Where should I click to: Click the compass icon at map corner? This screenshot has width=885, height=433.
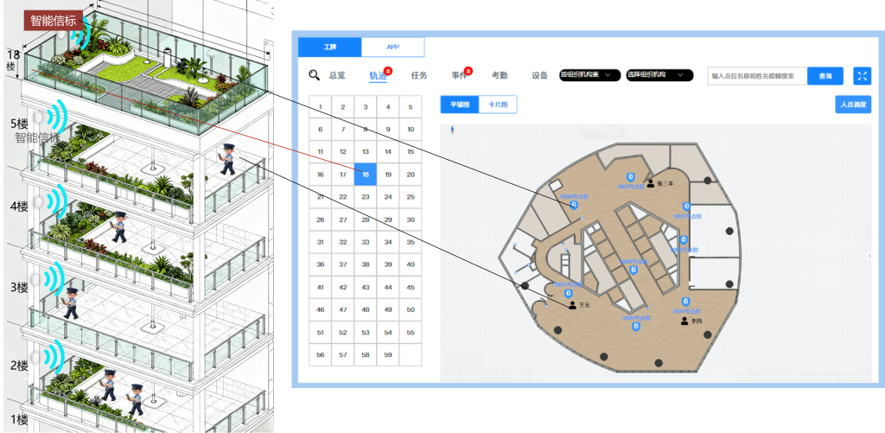tap(453, 131)
